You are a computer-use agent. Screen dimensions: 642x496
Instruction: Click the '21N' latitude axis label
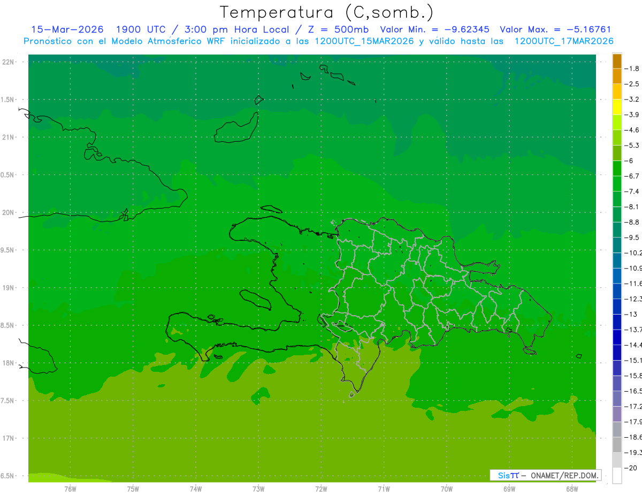pyautogui.click(x=9, y=137)
